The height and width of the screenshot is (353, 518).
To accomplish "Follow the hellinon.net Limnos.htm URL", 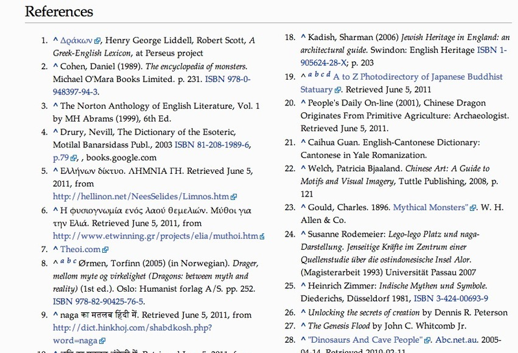I will [x=141, y=197].
